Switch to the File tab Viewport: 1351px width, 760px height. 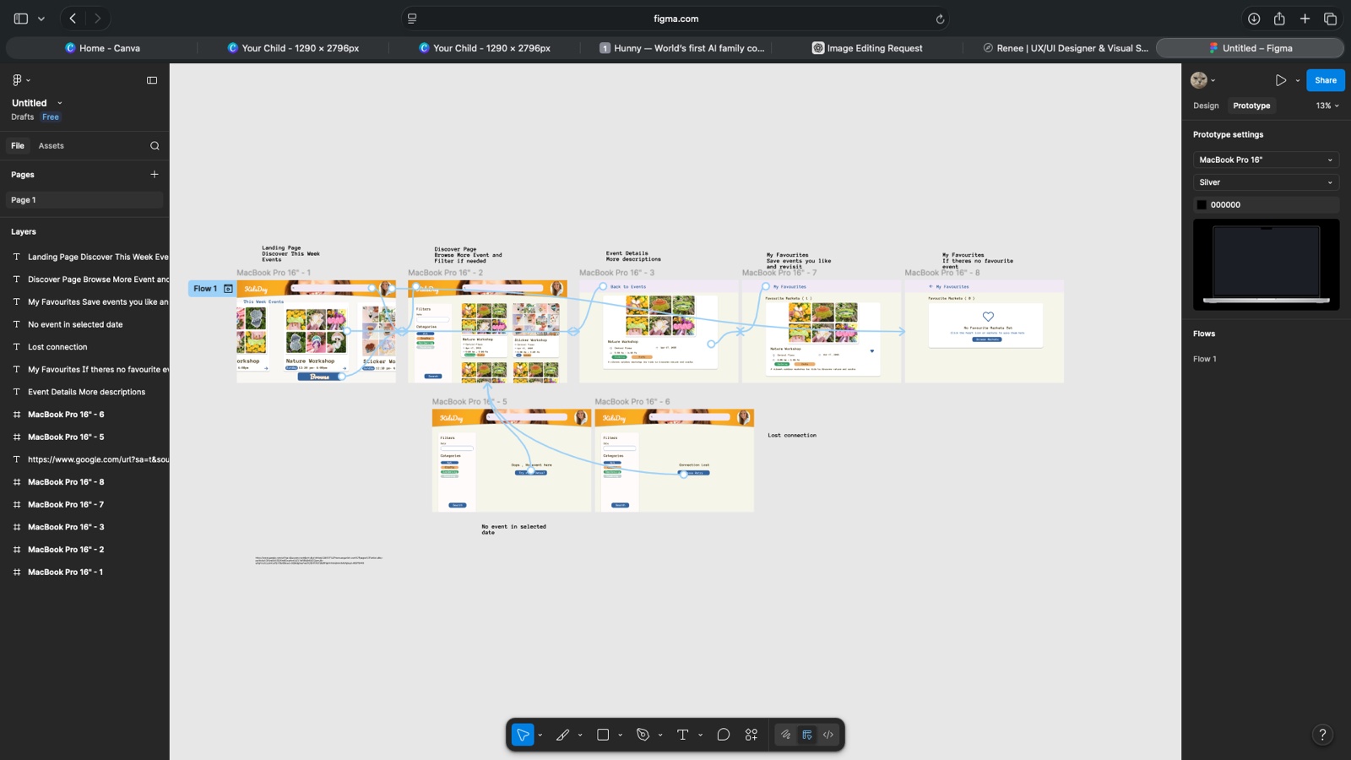pyautogui.click(x=18, y=146)
